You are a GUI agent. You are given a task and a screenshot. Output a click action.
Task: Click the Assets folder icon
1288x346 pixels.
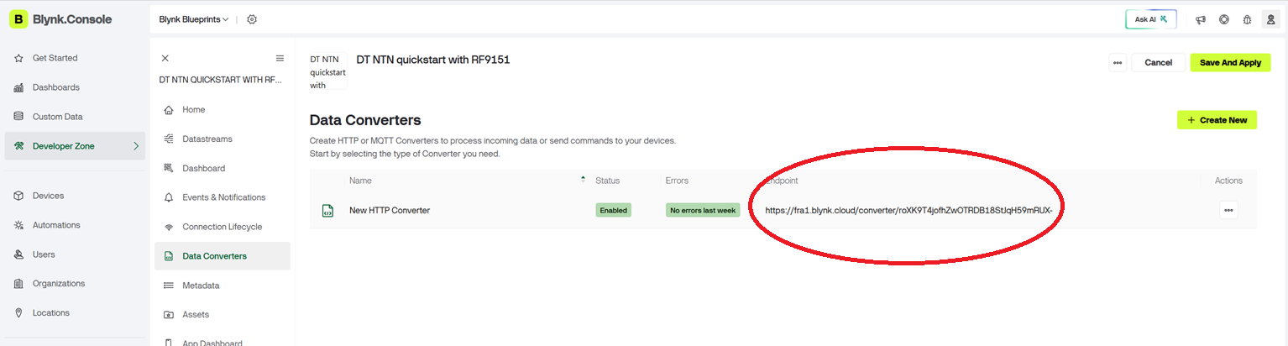coord(169,314)
